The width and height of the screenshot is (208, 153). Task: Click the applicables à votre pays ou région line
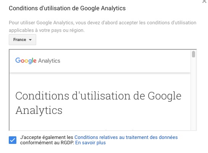click(47, 30)
